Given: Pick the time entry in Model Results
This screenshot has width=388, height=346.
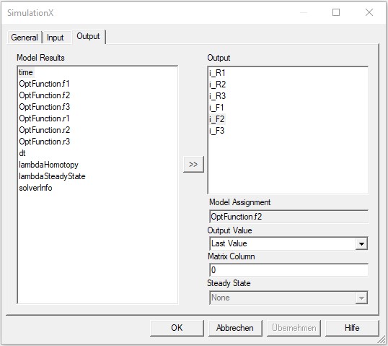Looking at the screenshot, I should [x=26, y=72].
